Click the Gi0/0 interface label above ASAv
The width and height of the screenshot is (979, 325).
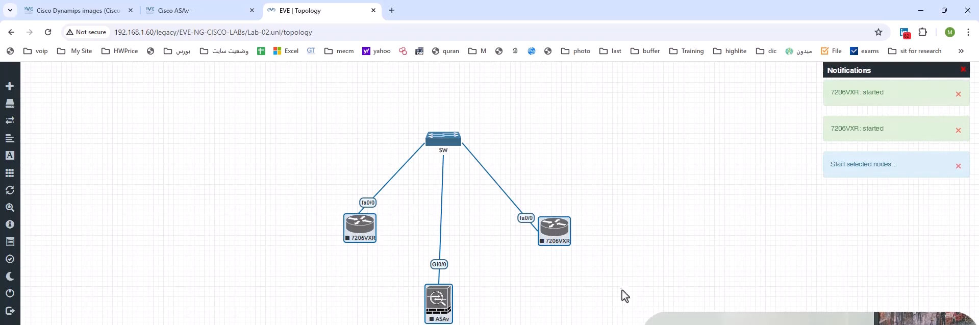pos(439,264)
